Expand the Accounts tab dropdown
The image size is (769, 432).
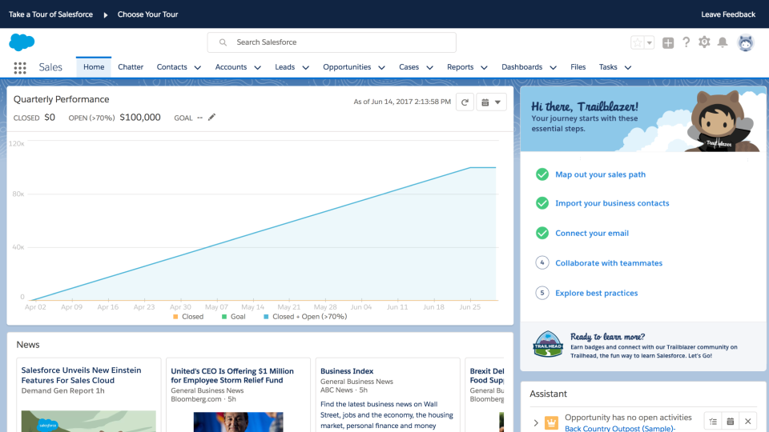pos(257,67)
